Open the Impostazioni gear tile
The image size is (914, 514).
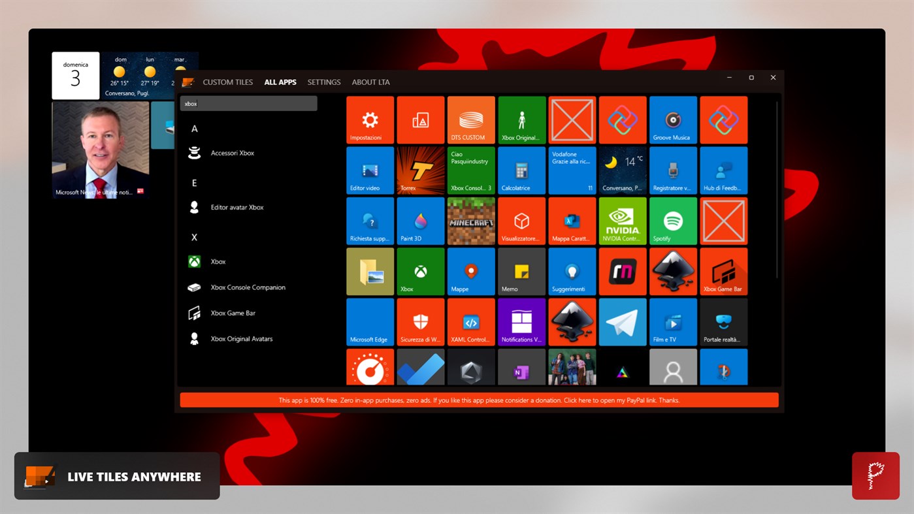pyautogui.click(x=370, y=120)
